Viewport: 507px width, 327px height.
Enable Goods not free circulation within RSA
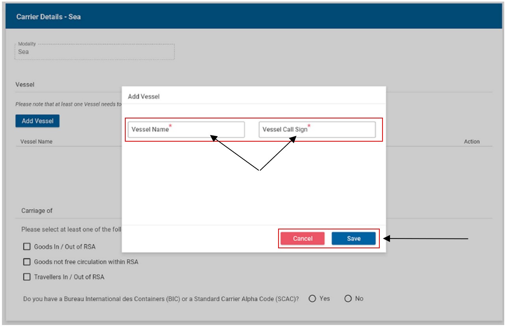point(27,262)
